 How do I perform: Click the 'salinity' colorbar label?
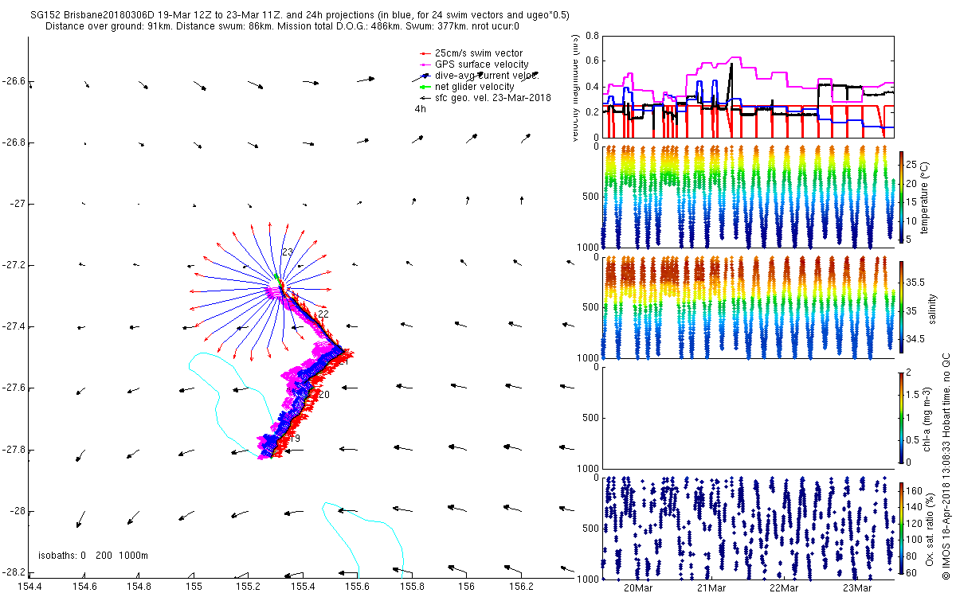pos(931,307)
